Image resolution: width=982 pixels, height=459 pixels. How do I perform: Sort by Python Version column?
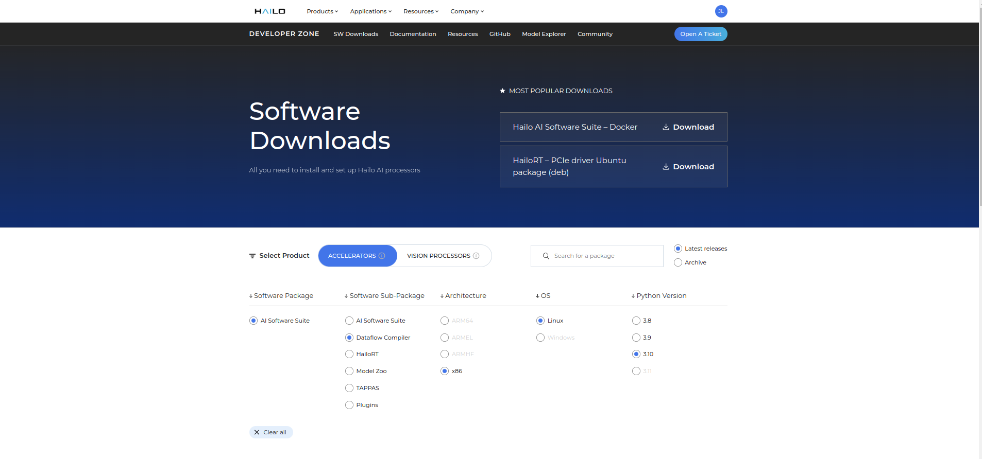[x=659, y=295]
